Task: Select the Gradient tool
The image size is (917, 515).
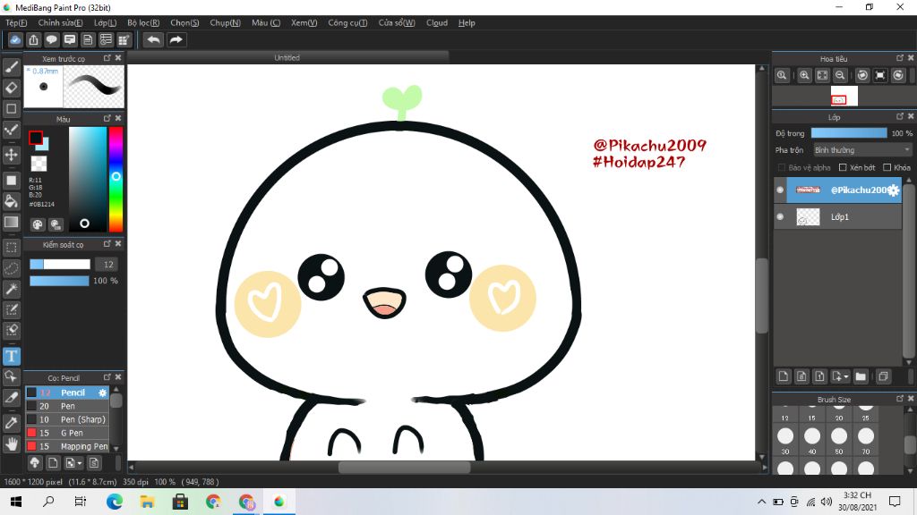Action: coord(11,222)
